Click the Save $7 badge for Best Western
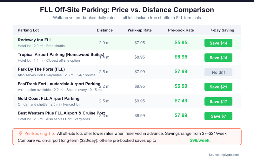The height and width of the screenshot is (159, 254). click(218, 116)
